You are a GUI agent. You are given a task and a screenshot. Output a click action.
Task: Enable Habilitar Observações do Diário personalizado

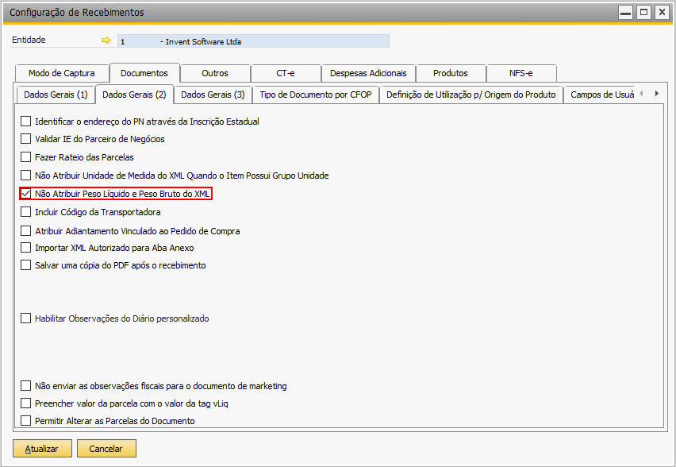point(26,318)
